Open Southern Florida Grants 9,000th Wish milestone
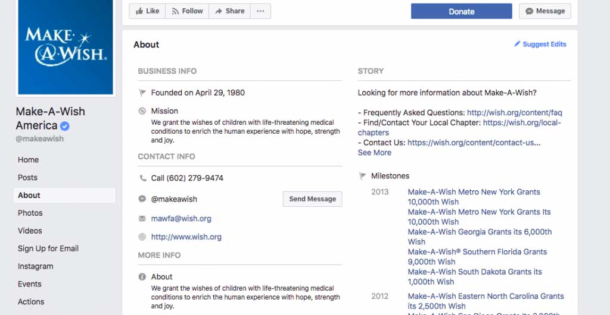The width and height of the screenshot is (610, 315). (477, 257)
